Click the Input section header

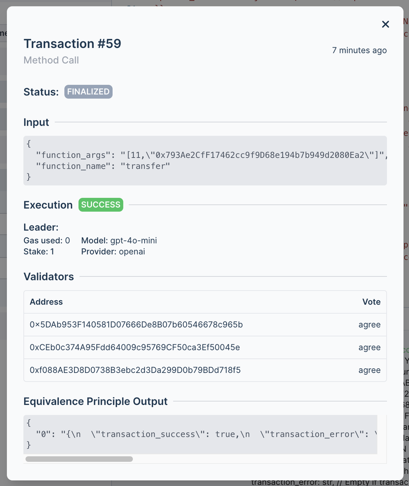36,122
